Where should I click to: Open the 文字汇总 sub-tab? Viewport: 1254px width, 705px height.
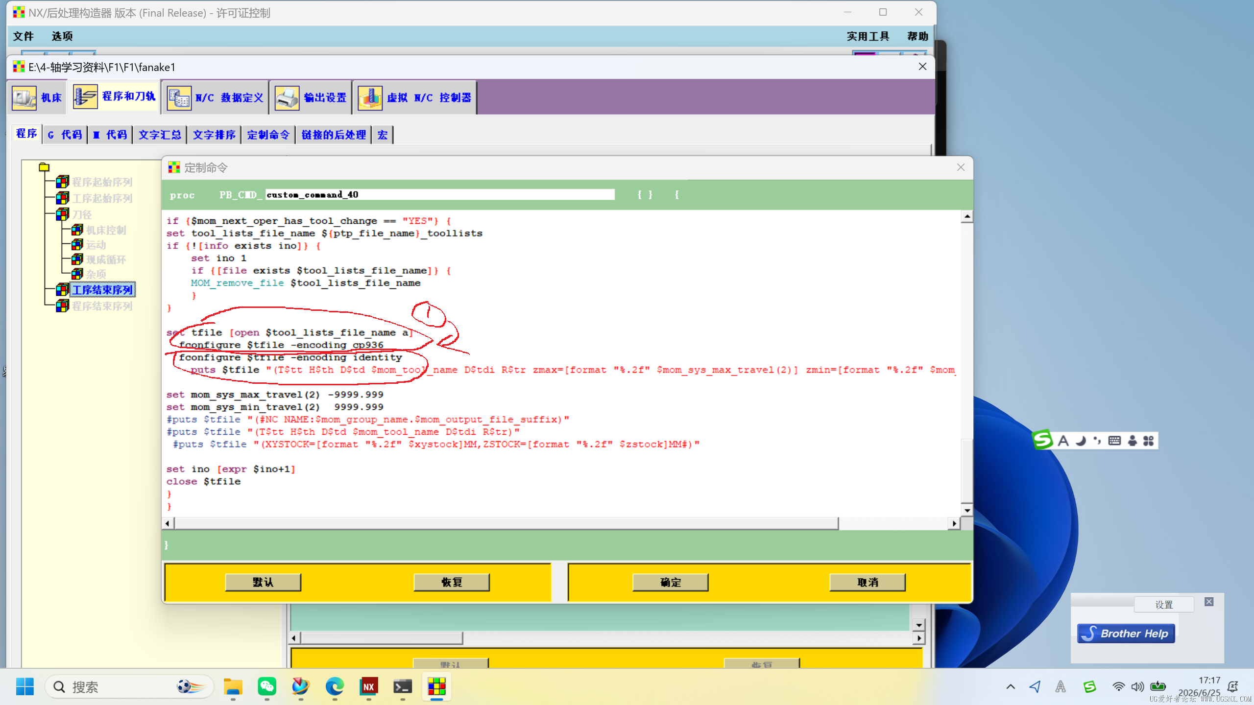point(160,135)
